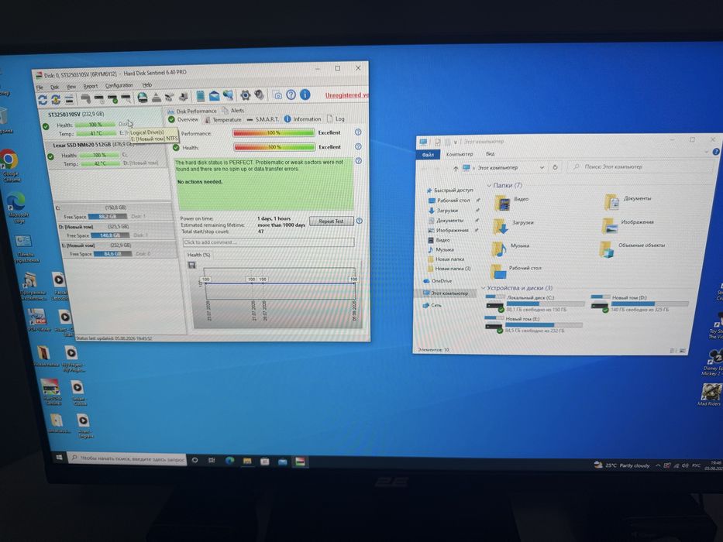Screen dimensions: 723x542
Task: Expand the Explorer ribbon with the chevron
Action: click(707, 152)
